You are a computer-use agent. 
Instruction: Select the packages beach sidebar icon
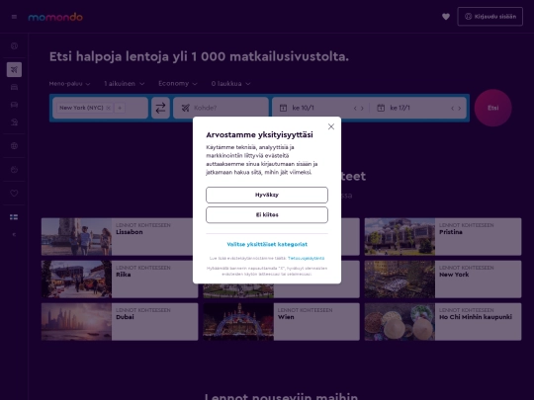point(14,122)
